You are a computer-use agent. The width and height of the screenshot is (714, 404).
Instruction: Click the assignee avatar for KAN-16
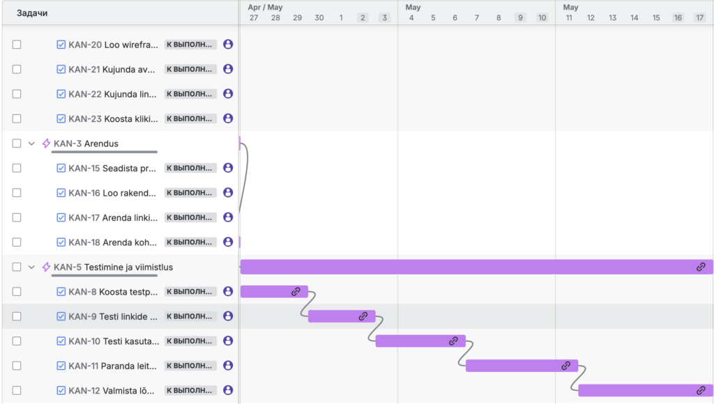228,193
